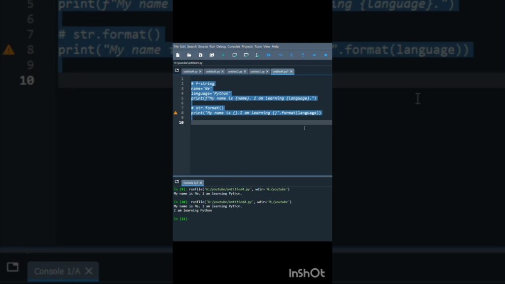Run the current script file
This screenshot has width=505, height=284.
[x=223, y=55]
